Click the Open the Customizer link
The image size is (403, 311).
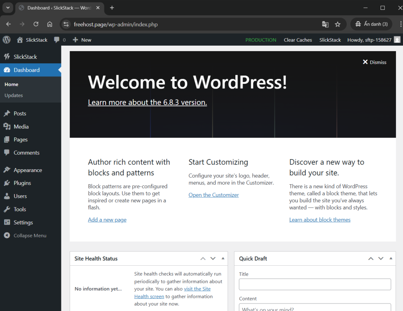pyautogui.click(x=213, y=195)
